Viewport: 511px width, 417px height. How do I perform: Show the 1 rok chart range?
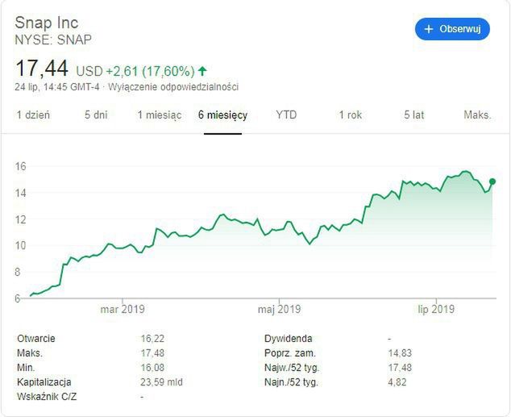point(351,115)
